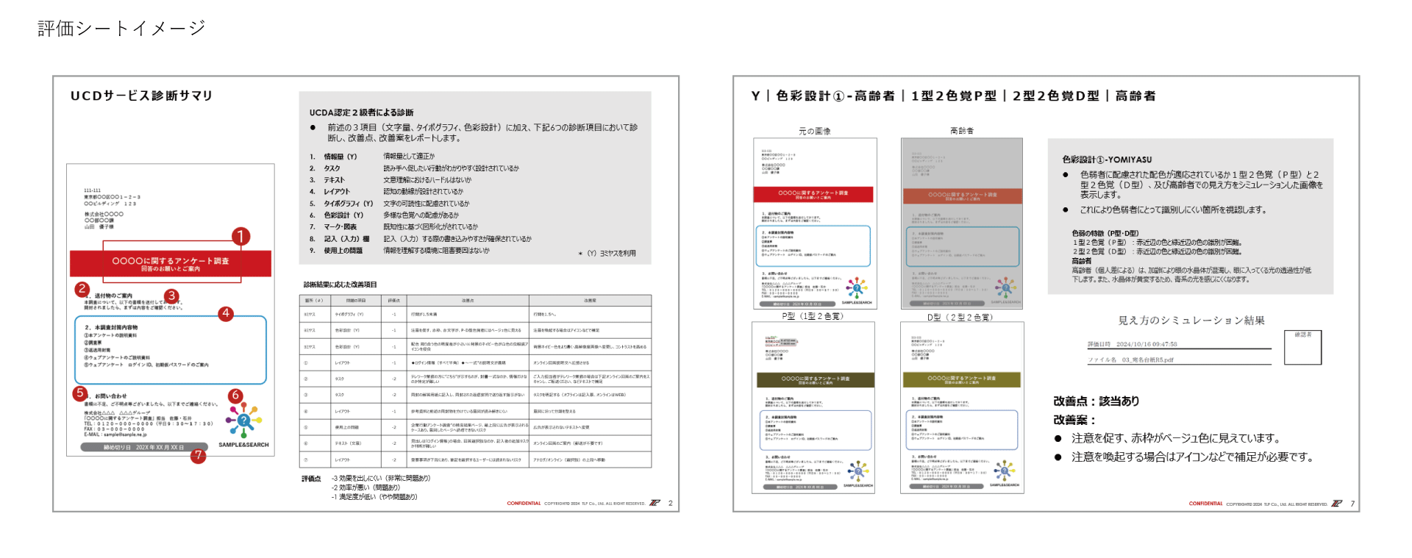1412x558 pixels.
Task: Click the red number 1 annotation marker
Action: pyautogui.click(x=240, y=236)
